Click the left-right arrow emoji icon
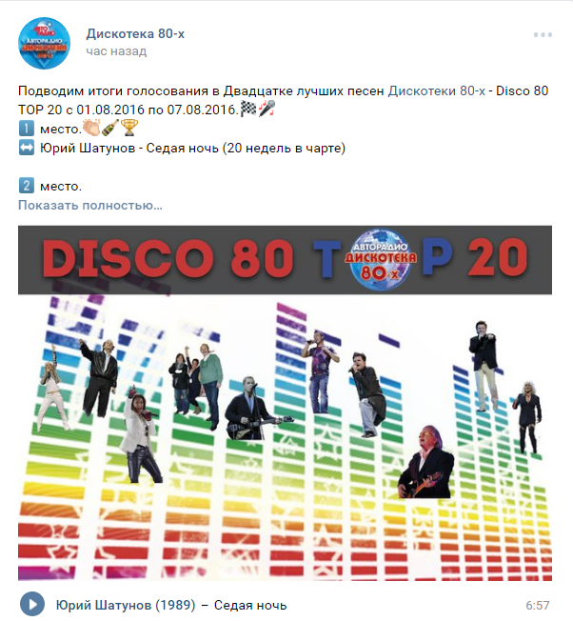573x621 pixels. tap(27, 148)
